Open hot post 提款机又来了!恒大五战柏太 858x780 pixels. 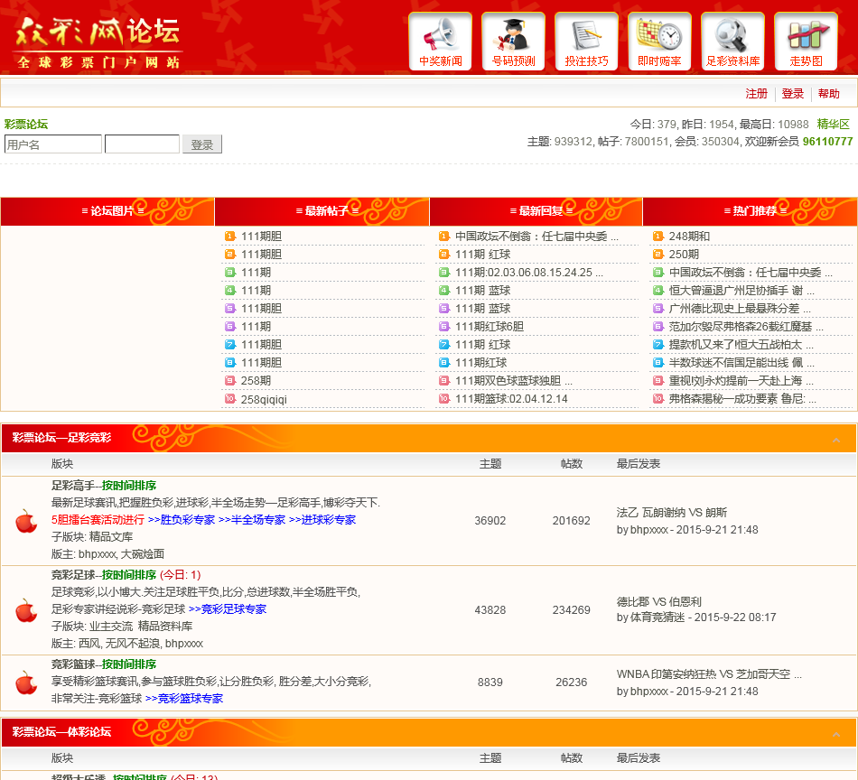click(741, 345)
